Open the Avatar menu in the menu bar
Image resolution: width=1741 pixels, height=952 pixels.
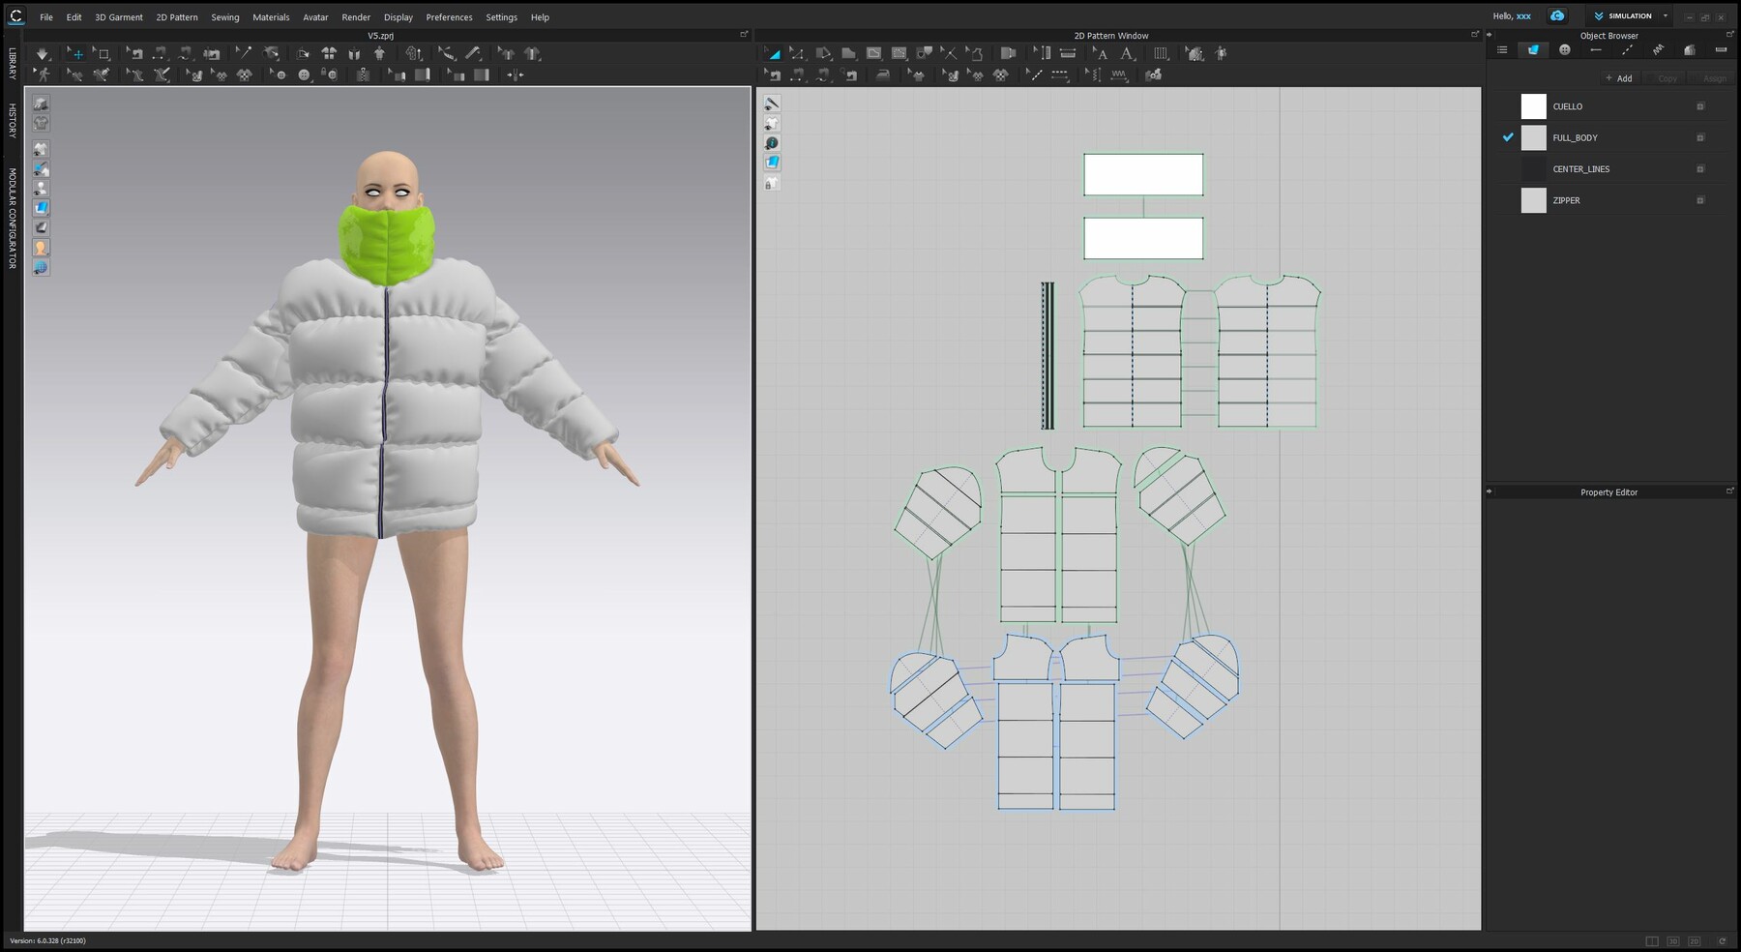[314, 16]
